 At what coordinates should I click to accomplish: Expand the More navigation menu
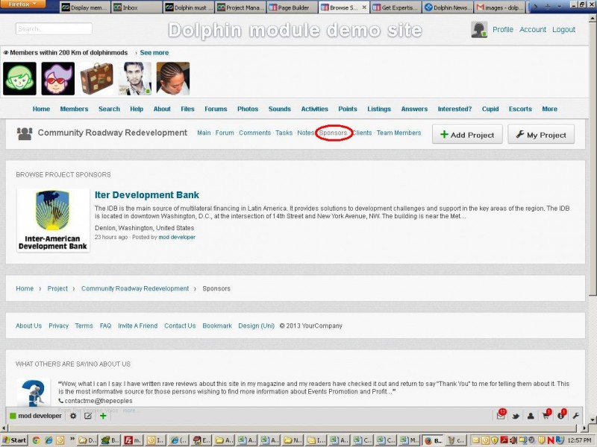click(549, 109)
